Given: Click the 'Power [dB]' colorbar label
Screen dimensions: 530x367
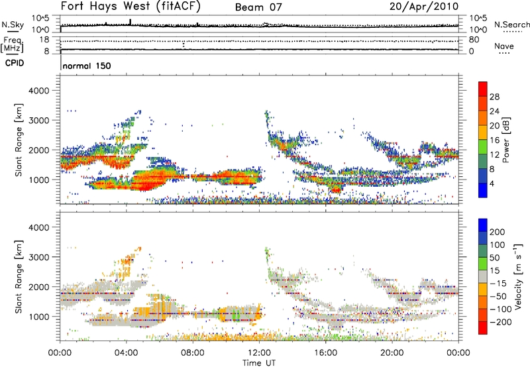Looking at the screenshot, I should [x=506, y=140].
